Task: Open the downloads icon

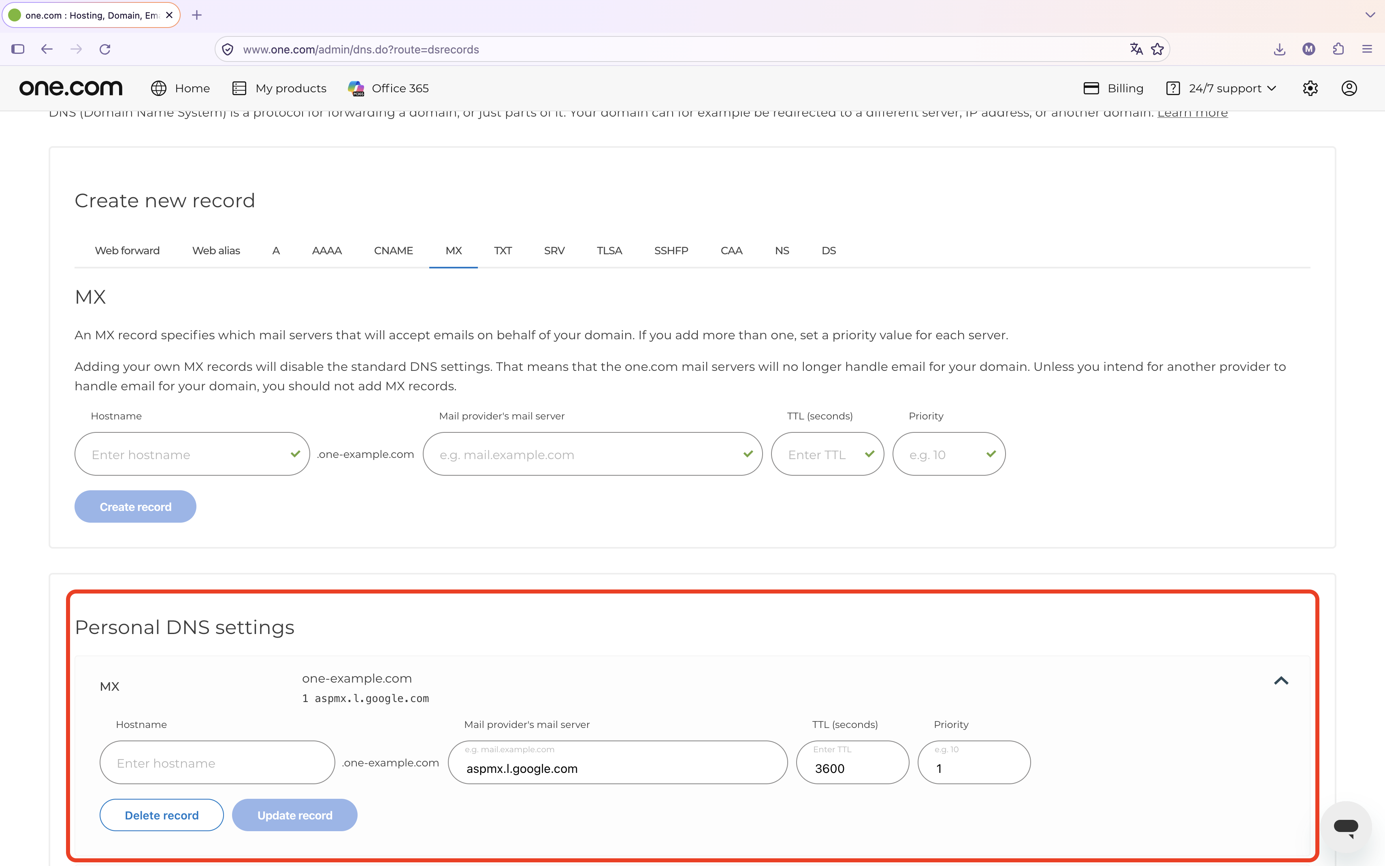Action: click(x=1280, y=49)
